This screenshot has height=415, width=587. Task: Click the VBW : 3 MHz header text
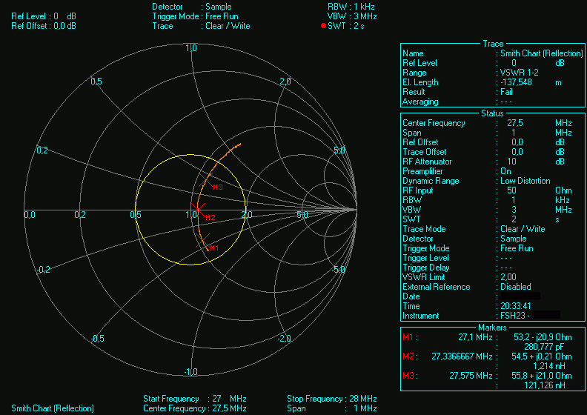(352, 16)
